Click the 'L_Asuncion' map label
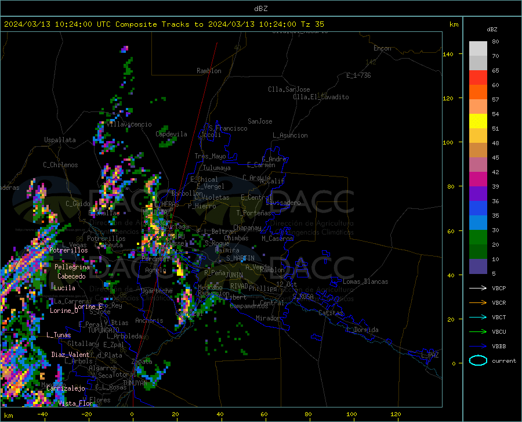Viewport: 522px width, 422px height. [x=290, y=135]
